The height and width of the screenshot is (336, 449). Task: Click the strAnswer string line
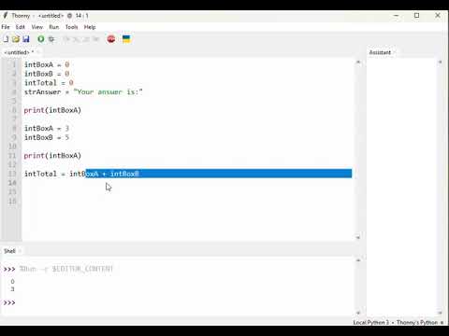pyautogui.click(x=83, y=91)
